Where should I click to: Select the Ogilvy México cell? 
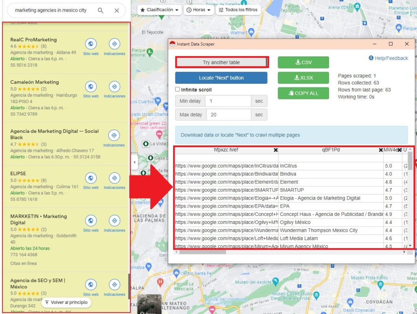pos(331,222)
